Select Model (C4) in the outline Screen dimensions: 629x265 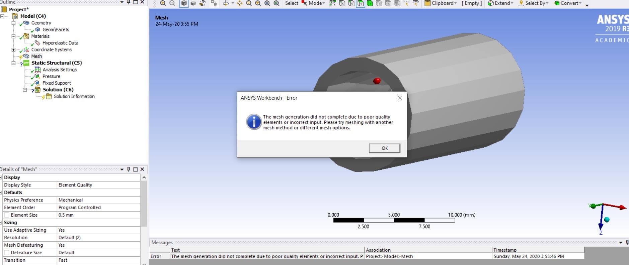[x=33, y=16]
